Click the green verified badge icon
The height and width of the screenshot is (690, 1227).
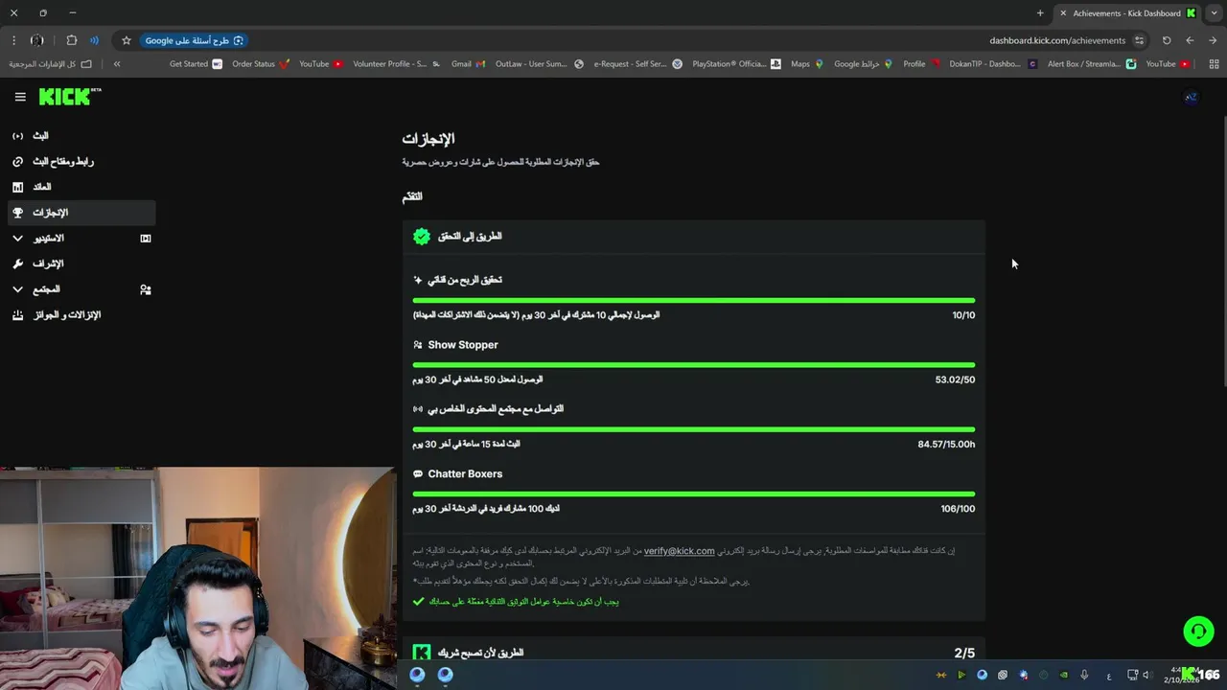click(x=422, y=236)
